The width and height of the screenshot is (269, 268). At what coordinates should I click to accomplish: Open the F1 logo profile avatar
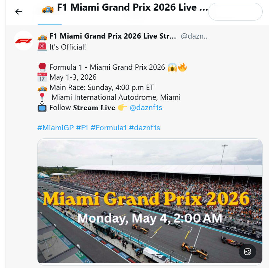coord(23,41)
